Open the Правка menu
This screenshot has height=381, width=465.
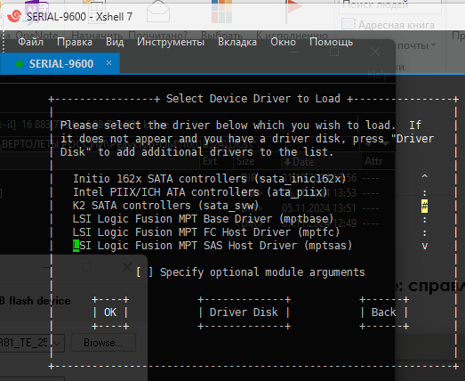[75, 42]
